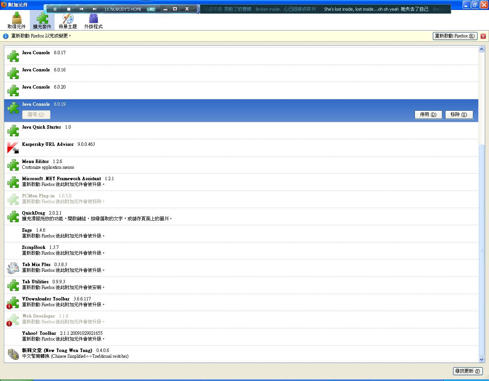
Task: Open the 外掛程式 (Plugins) tab
Action: pos(93,21)
